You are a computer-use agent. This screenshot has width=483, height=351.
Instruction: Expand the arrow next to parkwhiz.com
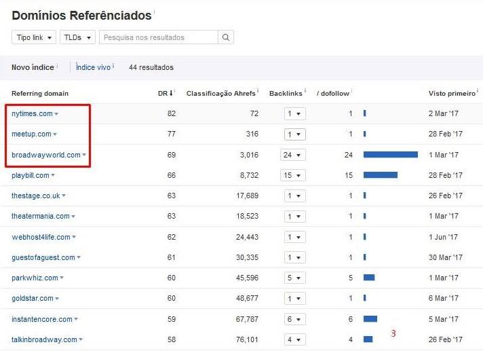click(x=62, y=278)
